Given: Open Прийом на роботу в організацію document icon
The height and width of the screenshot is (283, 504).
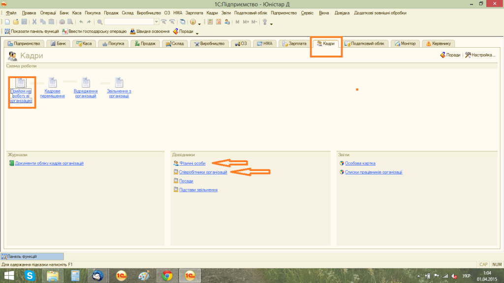Looking at the screenshot, I should coord(21,82).
